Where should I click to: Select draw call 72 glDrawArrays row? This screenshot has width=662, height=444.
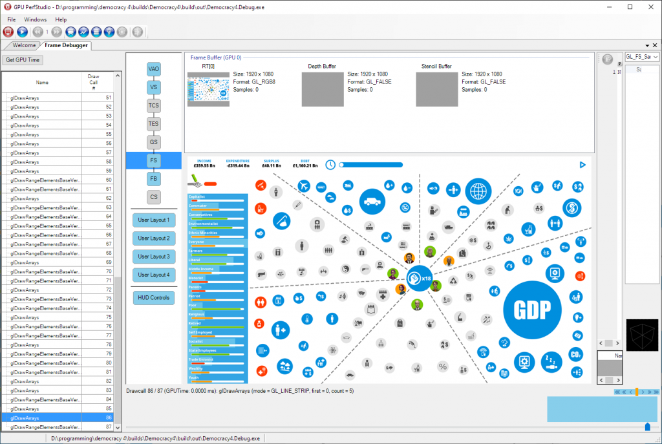tap(58, 290)
